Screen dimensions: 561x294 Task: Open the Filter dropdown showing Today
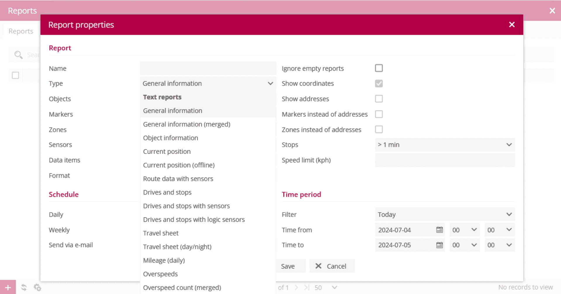444,215
